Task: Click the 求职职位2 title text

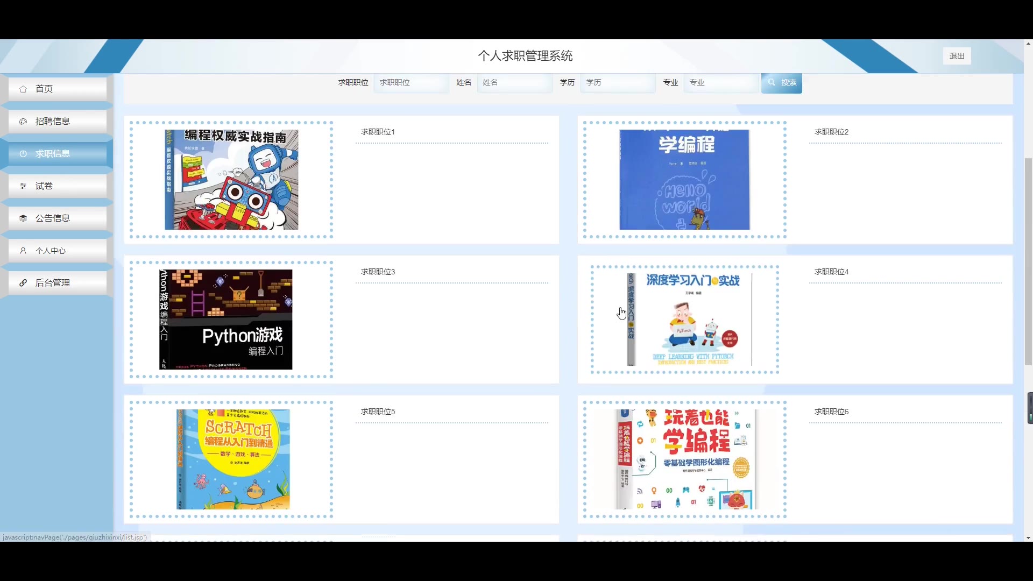Action: [x=831, y=132]
